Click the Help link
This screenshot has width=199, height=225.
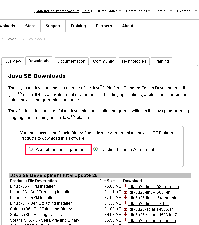coord(86,11)
